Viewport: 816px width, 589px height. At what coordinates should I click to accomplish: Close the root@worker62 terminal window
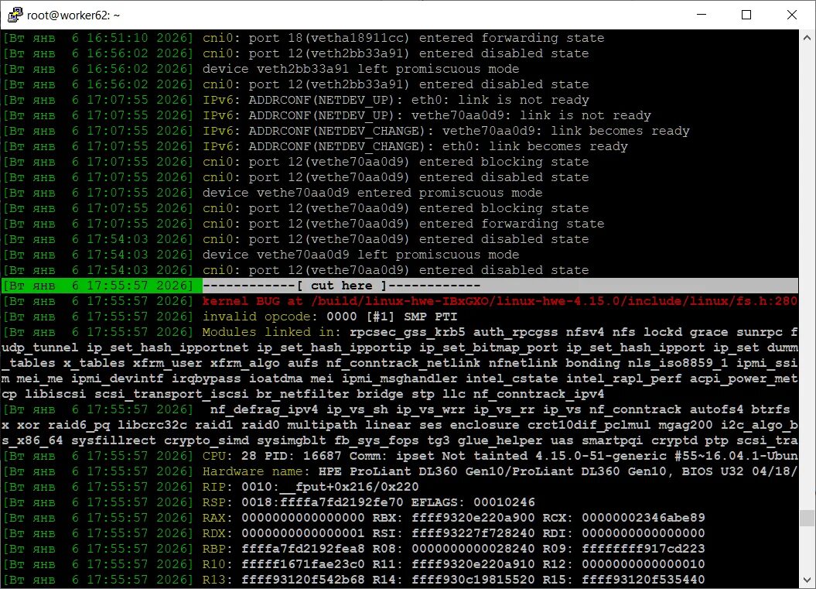tap(791, 15)
